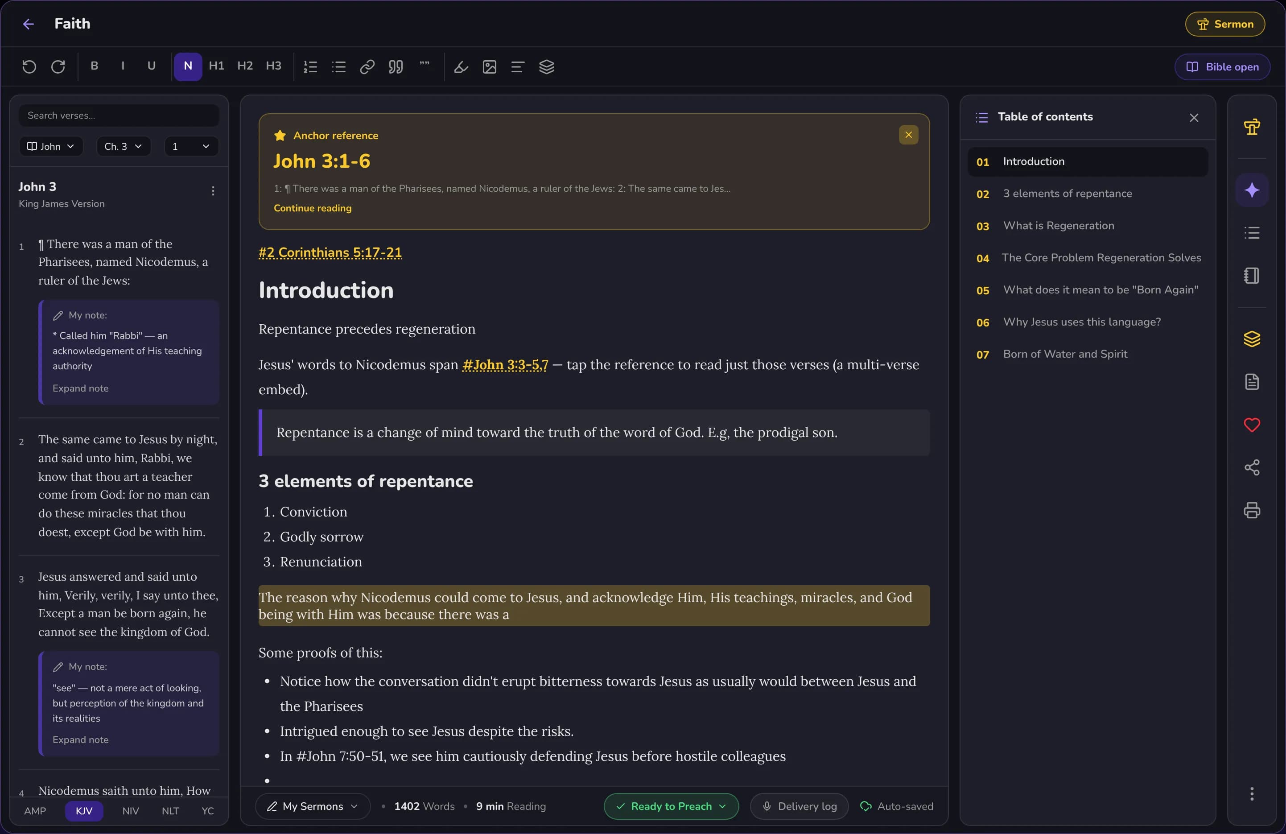Click the print icon in sidebar
Screen dimensions: 1286x834
pos(1252,510)
